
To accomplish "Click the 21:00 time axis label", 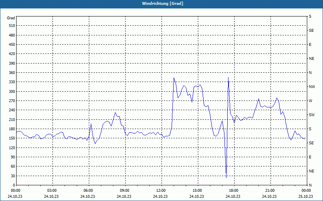I will pyautogui.click(x=271, y=190).
